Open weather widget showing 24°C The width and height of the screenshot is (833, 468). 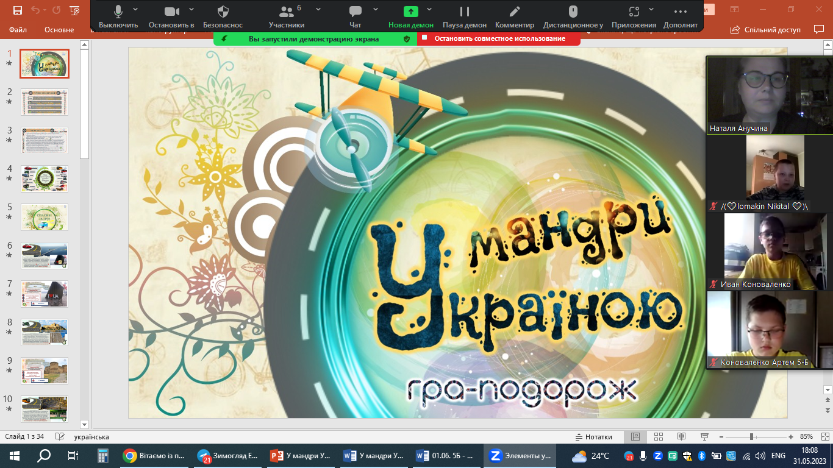(591, 455)
